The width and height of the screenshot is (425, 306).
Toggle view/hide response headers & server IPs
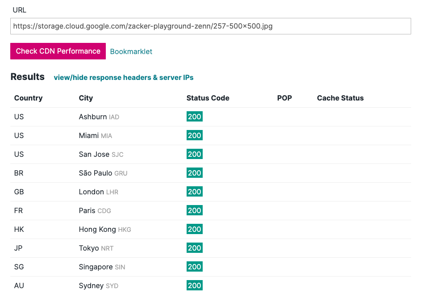coord(124,78)
